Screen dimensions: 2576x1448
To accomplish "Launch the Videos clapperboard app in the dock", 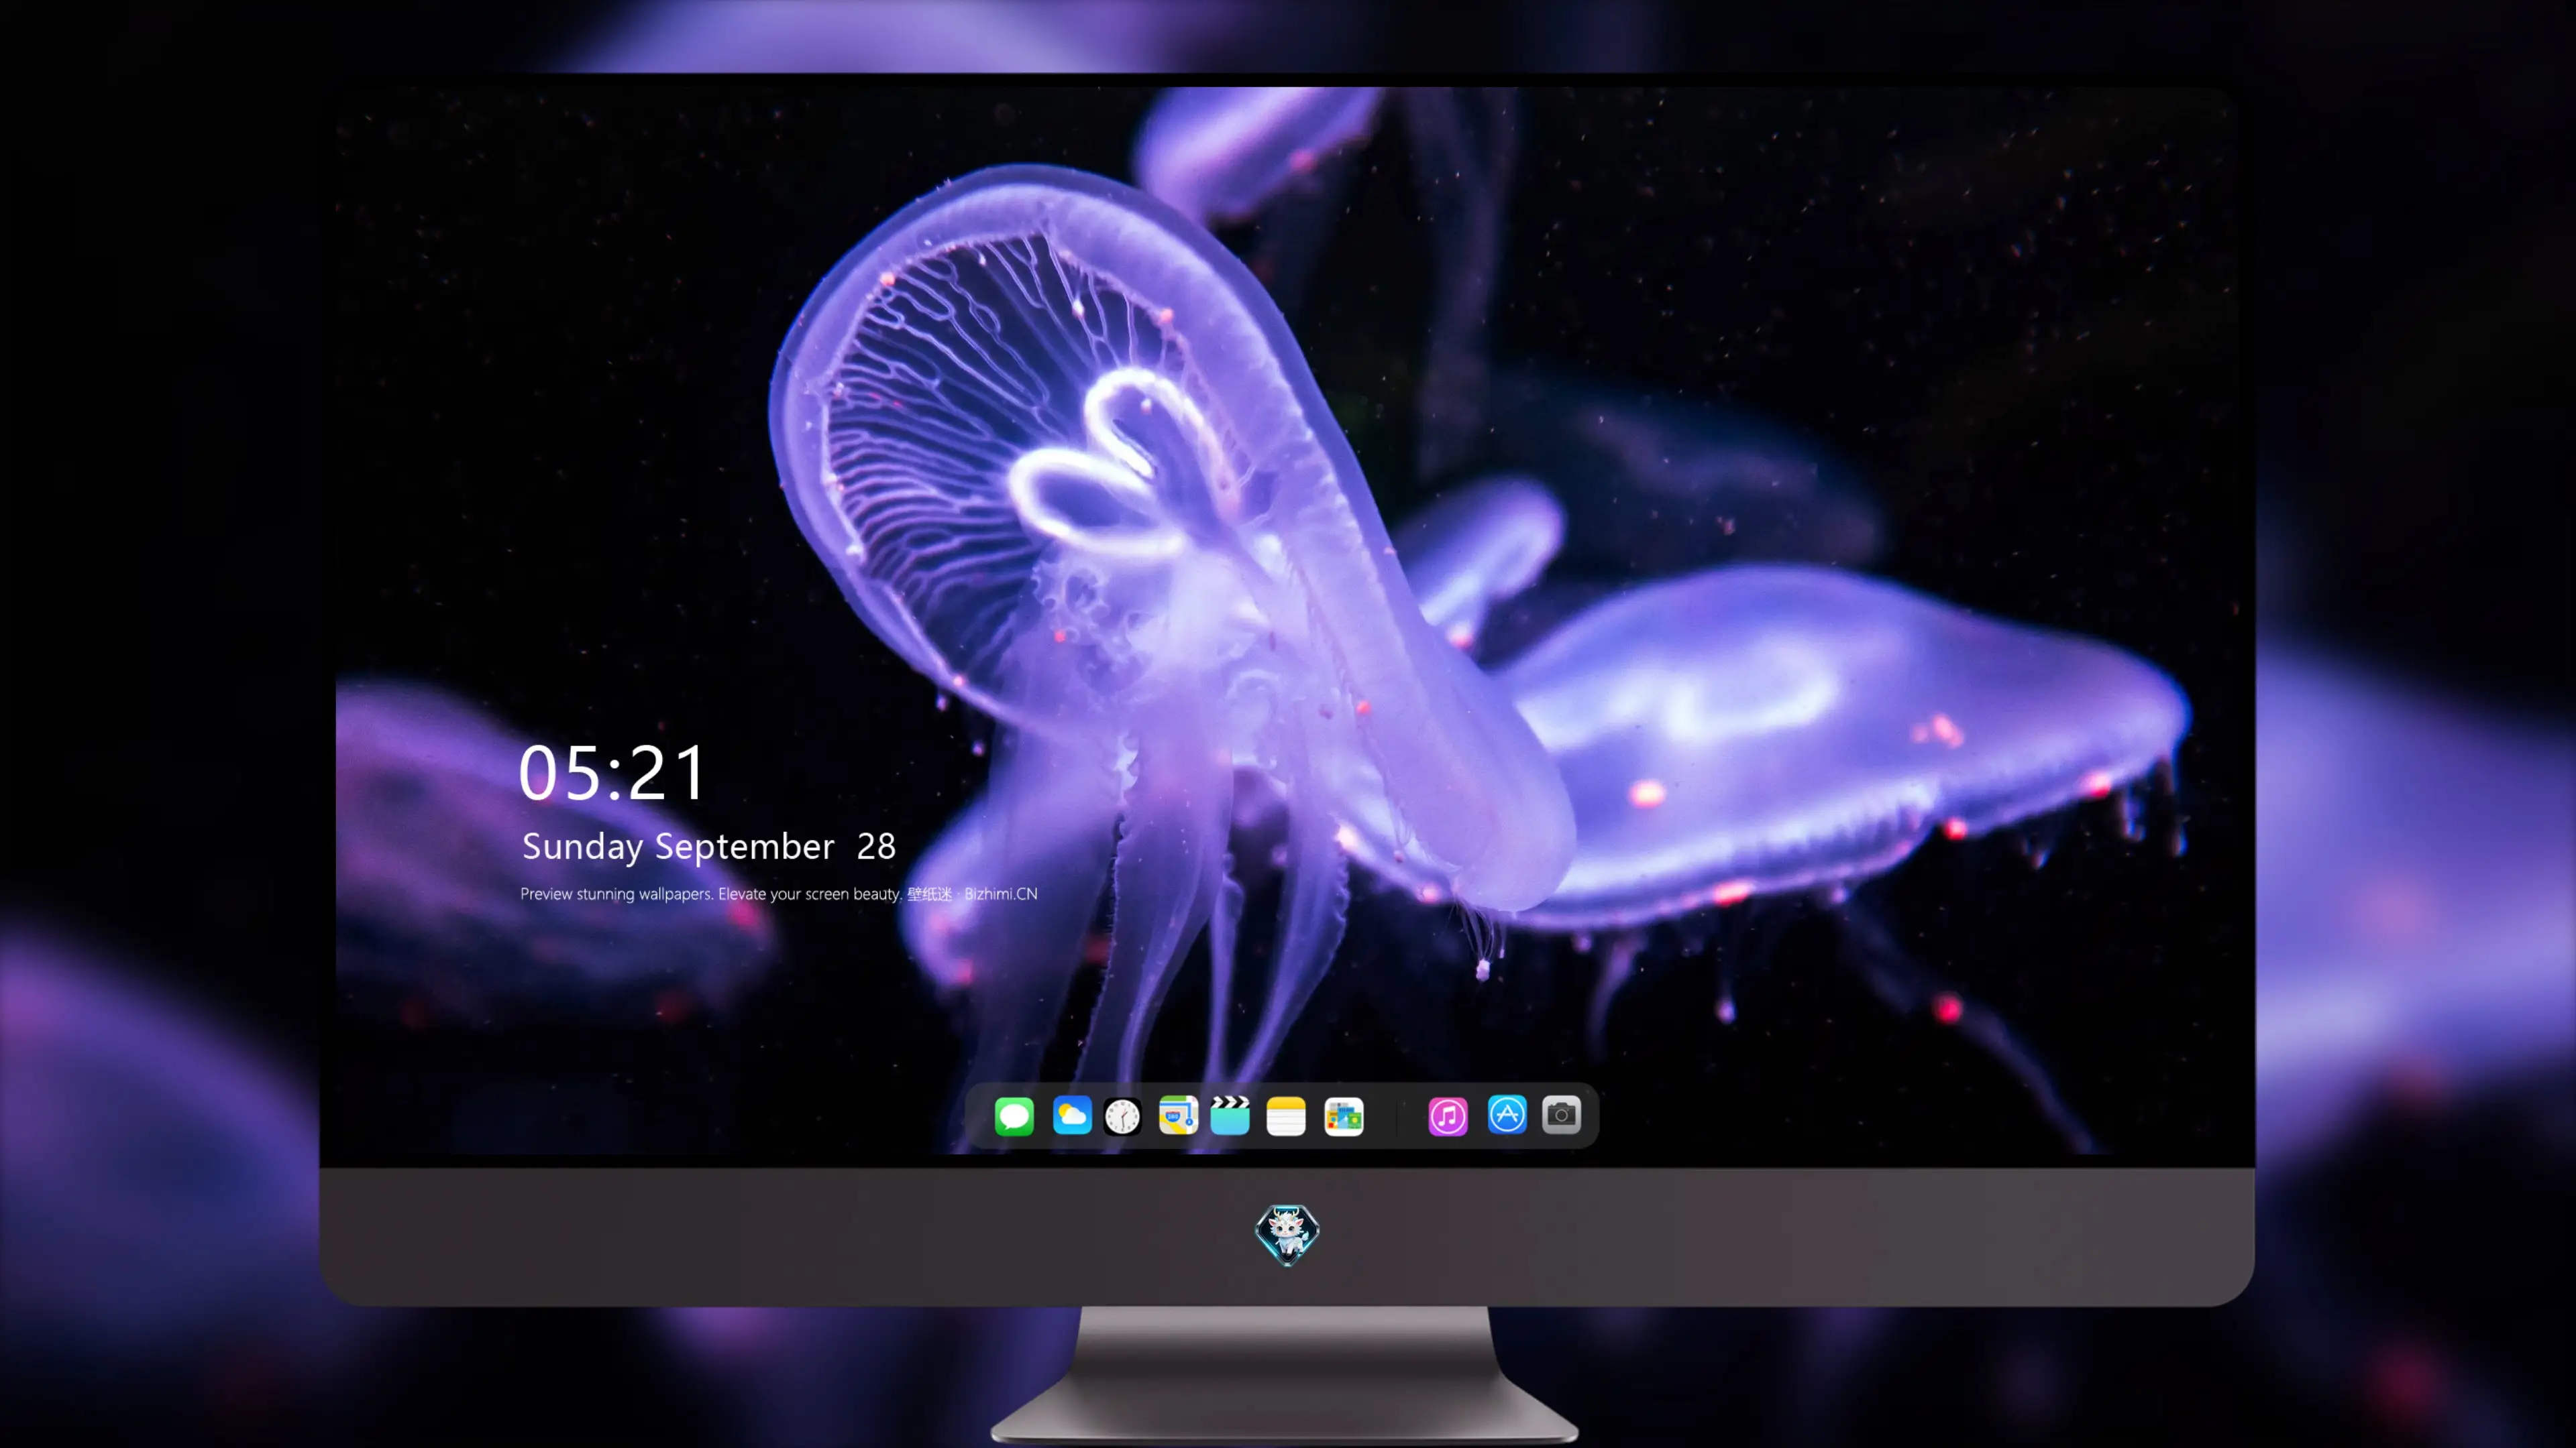I will [1230, 1115].
